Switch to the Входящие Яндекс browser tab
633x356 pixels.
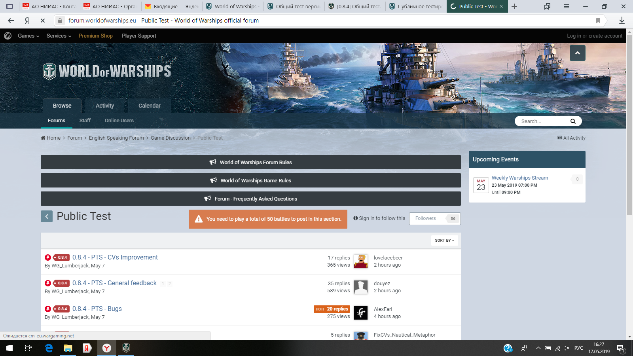pos(172,6)
